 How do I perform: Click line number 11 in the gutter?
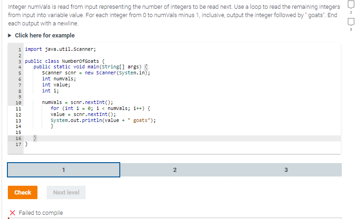tap(18, 109)
